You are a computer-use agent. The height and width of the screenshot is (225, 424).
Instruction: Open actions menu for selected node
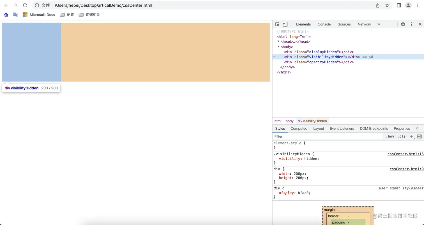point(275,57)
